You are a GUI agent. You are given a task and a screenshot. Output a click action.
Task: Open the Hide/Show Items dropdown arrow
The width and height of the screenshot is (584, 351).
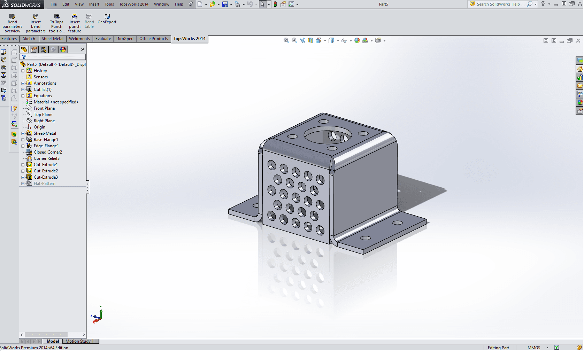351,41
